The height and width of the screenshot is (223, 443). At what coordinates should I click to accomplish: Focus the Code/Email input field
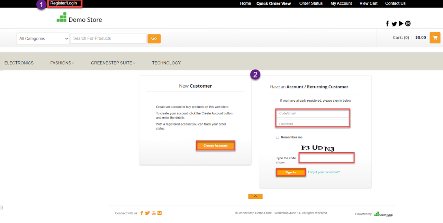point(313,113)
